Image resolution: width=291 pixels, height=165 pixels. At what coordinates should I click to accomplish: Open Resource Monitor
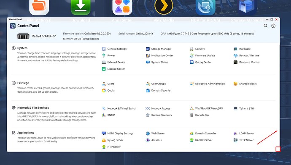(x=247, y=62)
